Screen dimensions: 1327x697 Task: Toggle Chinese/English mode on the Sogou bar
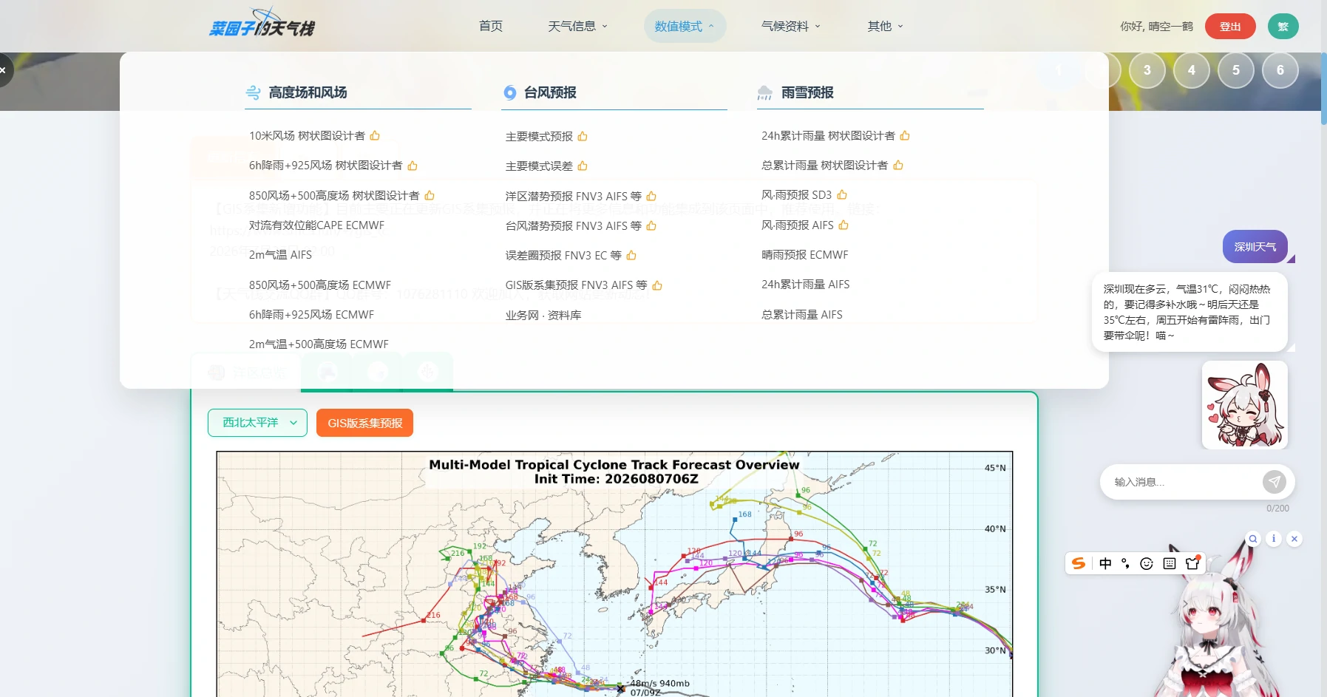click(1105, 563)
